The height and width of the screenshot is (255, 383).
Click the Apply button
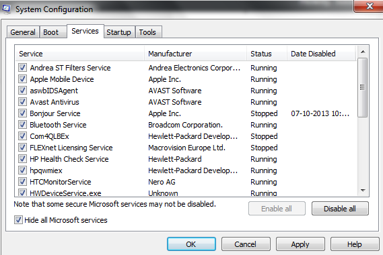300,244
